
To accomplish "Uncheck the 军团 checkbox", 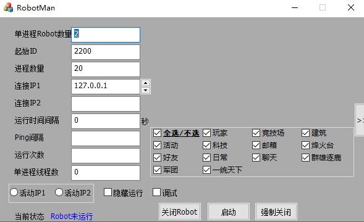I will (157, 170).
